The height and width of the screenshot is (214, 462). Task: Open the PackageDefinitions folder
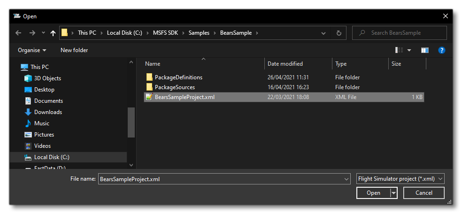(x=178, y=77)
